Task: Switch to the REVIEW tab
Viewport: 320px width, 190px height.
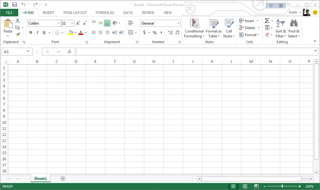Action: pyautogui.click(x=148, y=12)
